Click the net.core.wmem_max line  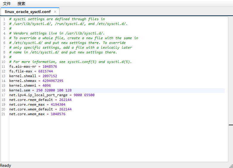click(x=37, y=114)
